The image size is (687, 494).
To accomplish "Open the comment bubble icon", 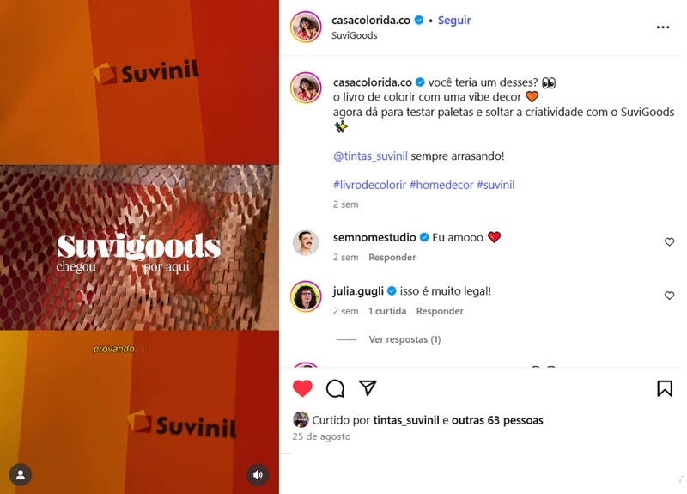I will [x=335, y=388].
